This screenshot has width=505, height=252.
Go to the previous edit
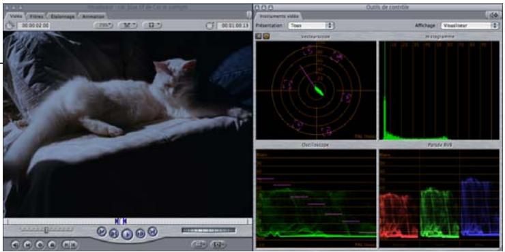coord(102,231)
